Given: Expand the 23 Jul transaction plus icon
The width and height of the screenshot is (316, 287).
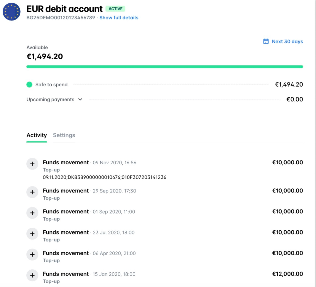Looking at the screenshot, I should pos(32,234).
